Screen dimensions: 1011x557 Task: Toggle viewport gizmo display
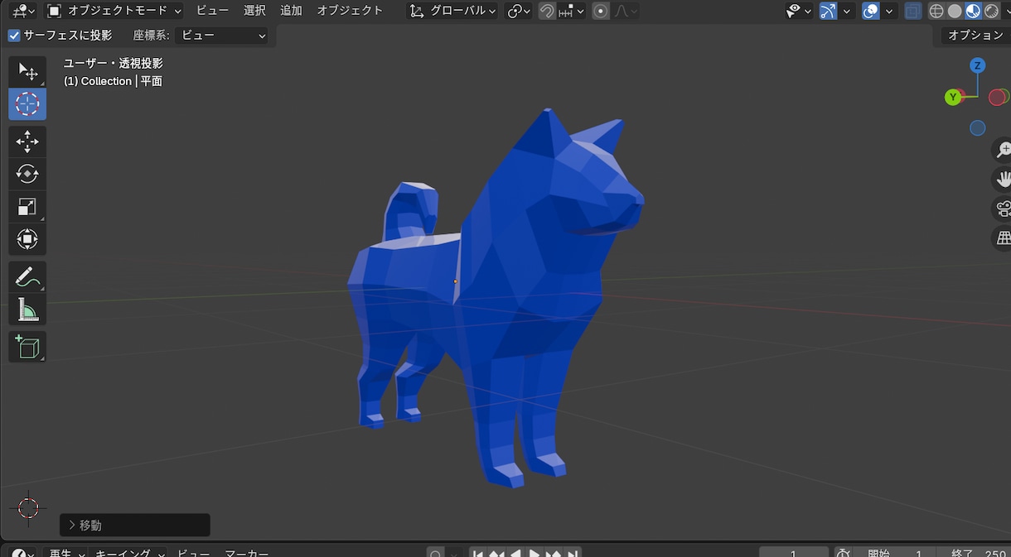coord(827,11)
